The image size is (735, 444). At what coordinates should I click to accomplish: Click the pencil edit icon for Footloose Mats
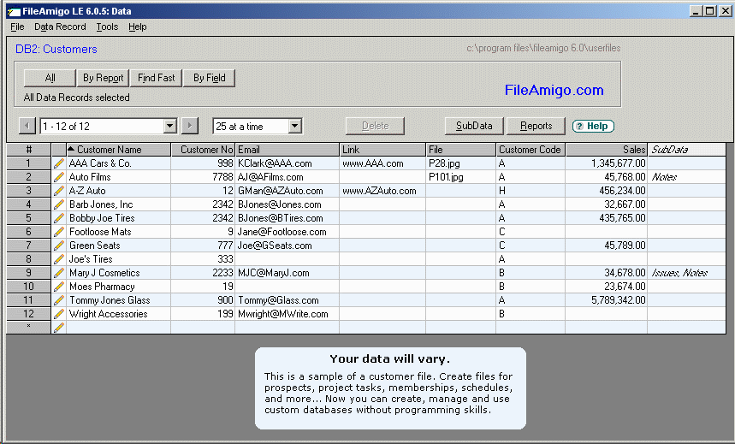(x=58, y=232)
